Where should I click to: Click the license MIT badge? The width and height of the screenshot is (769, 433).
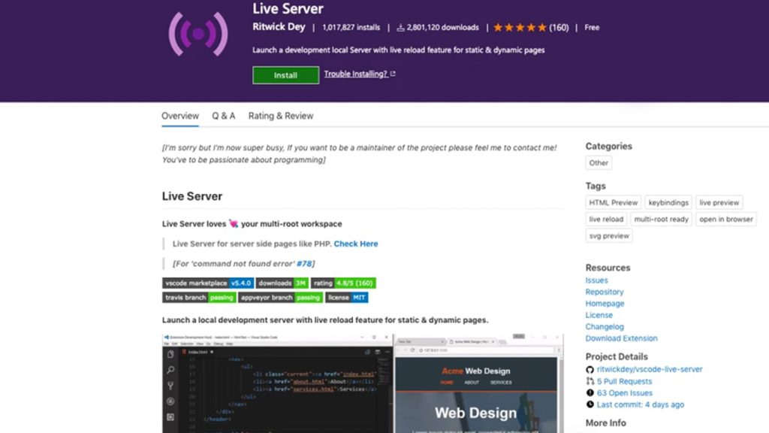(347, 298)
